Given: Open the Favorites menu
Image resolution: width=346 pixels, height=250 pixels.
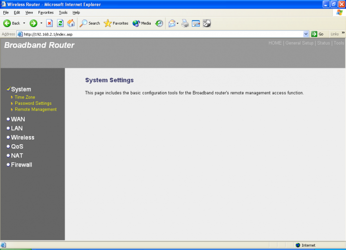Looking at the screenshot, I should pyautogui.click(x=46, y=12).
